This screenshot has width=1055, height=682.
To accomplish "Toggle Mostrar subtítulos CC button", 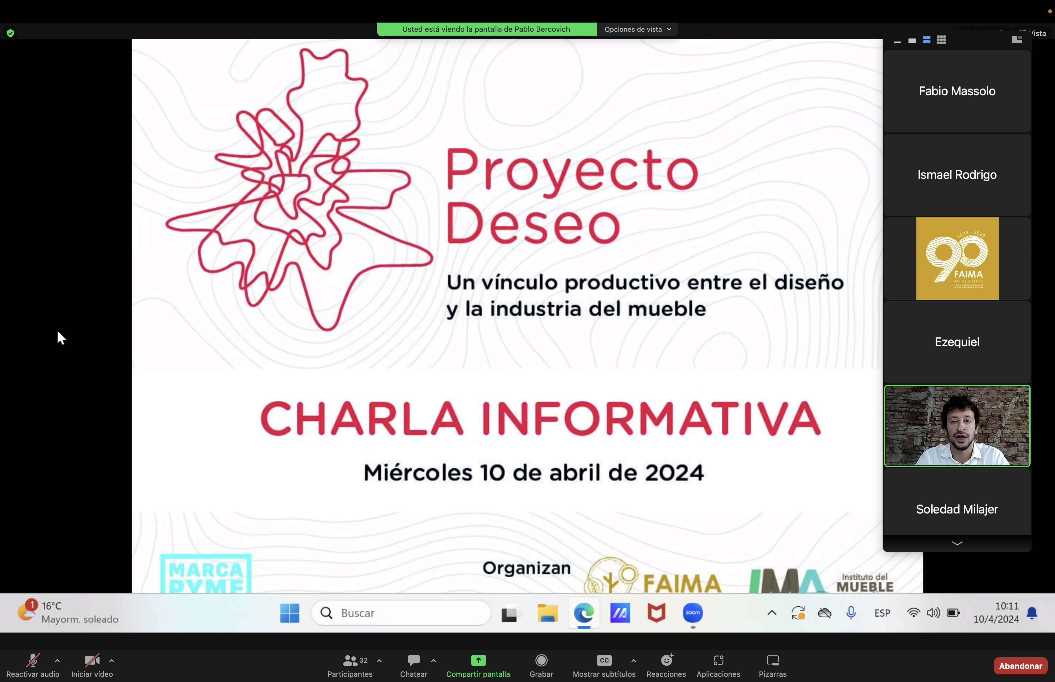I will (604, 660).
